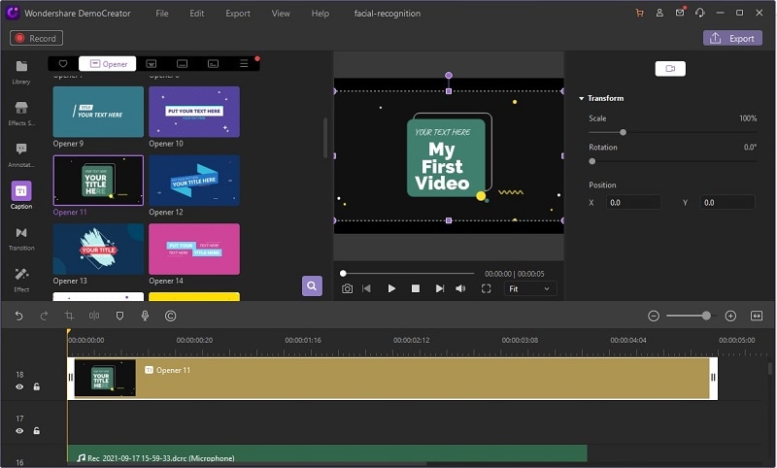
Task: Zoom in the timeline
Action: (x=730, y=316)
